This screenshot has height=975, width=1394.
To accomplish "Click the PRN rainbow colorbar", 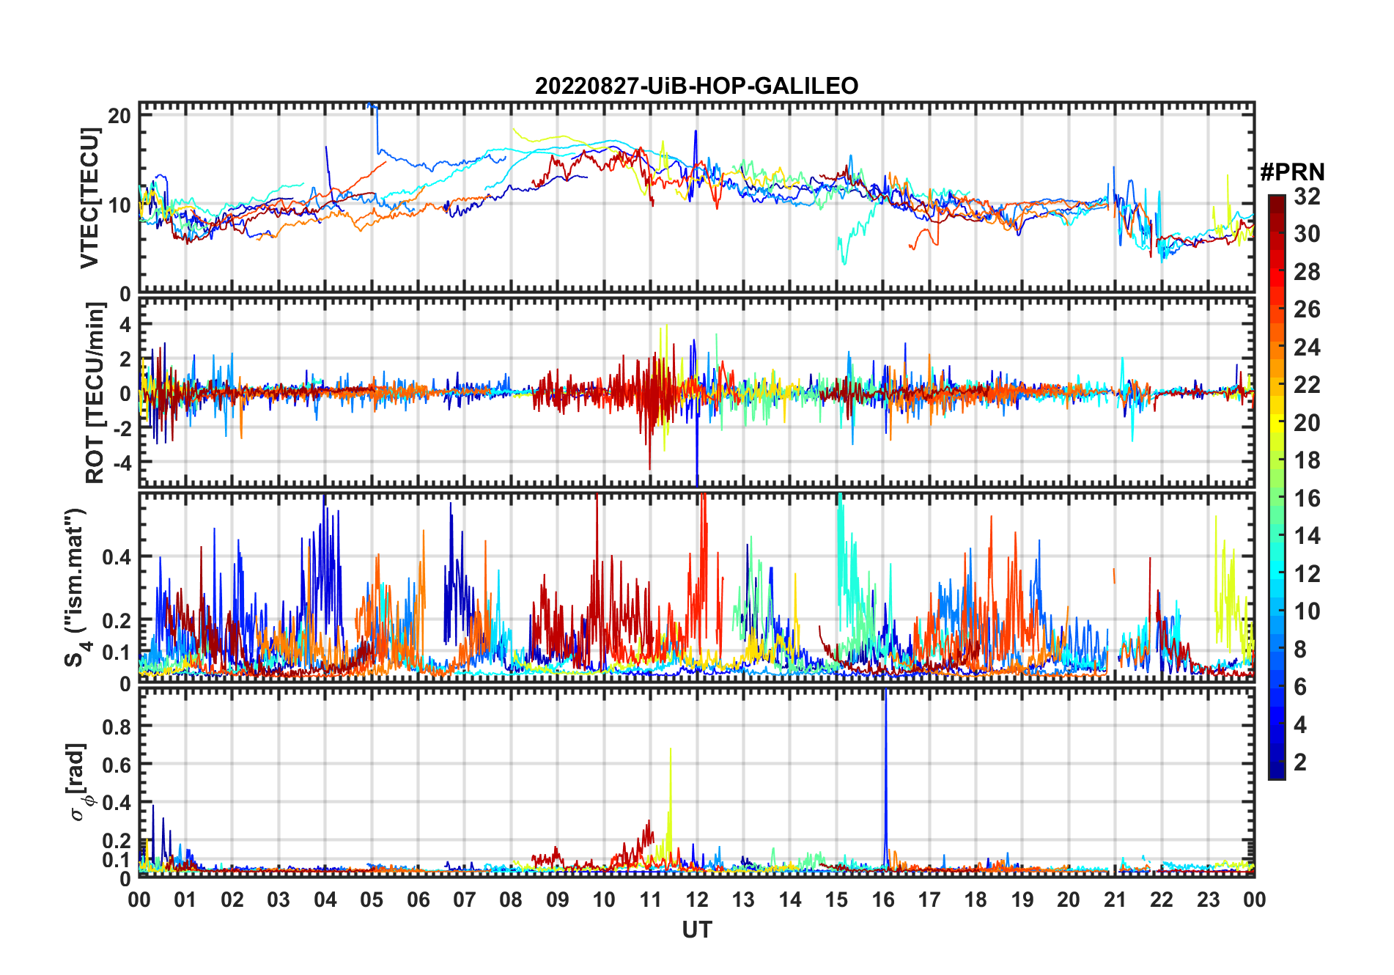I will pos(1277,487).
